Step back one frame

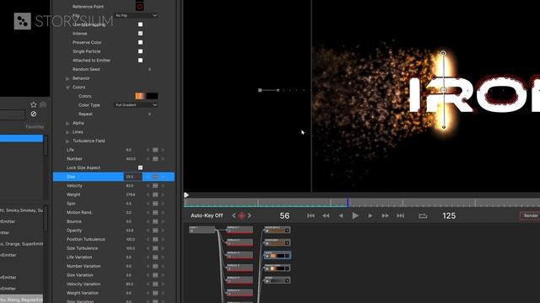click(x=341, y=215)
